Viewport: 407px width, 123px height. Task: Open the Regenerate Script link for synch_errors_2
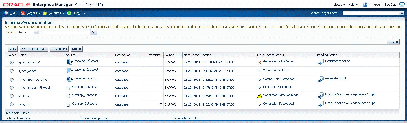click(337, 61)
